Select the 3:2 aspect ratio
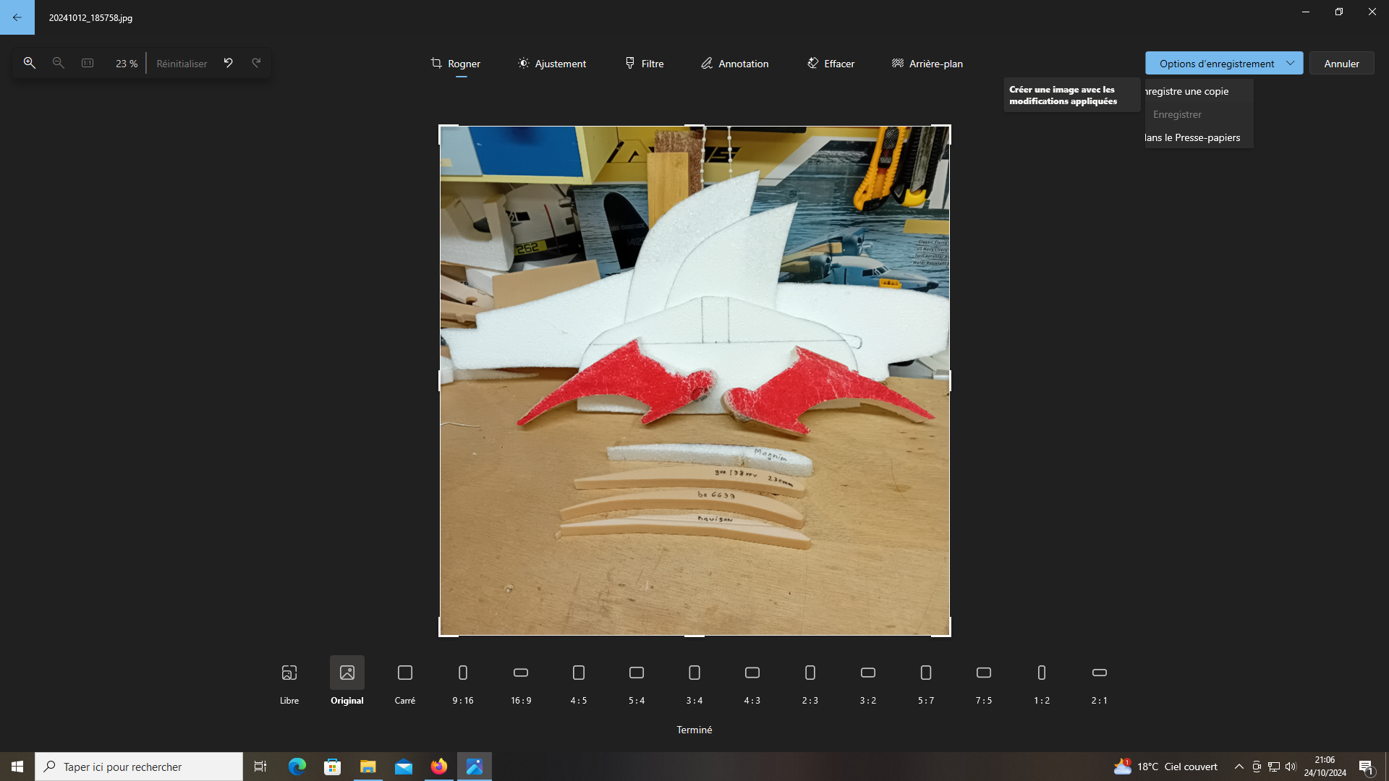 [868, 683]
